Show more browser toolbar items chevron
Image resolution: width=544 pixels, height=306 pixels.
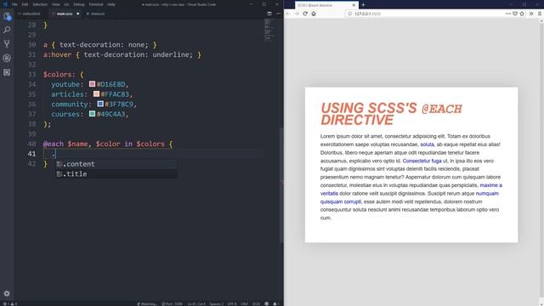530,14
